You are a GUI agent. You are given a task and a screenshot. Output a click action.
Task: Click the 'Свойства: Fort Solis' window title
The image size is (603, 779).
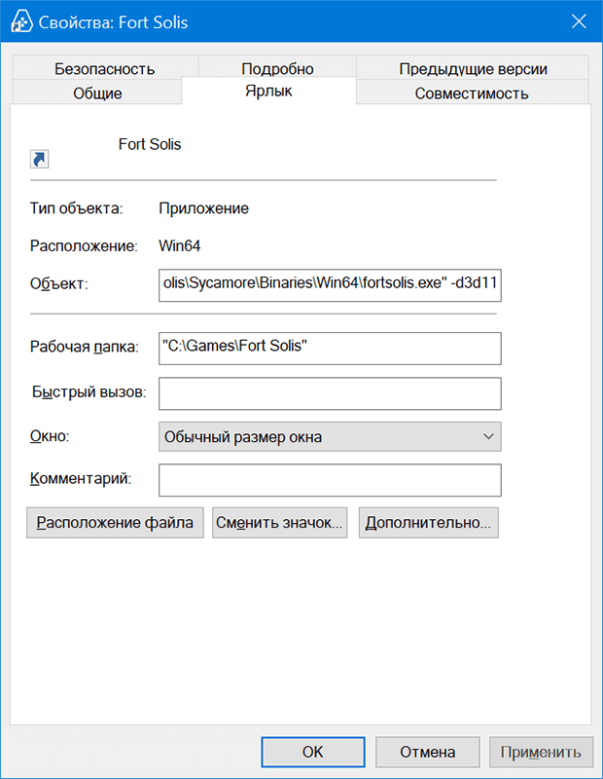(x=113, y=22)
